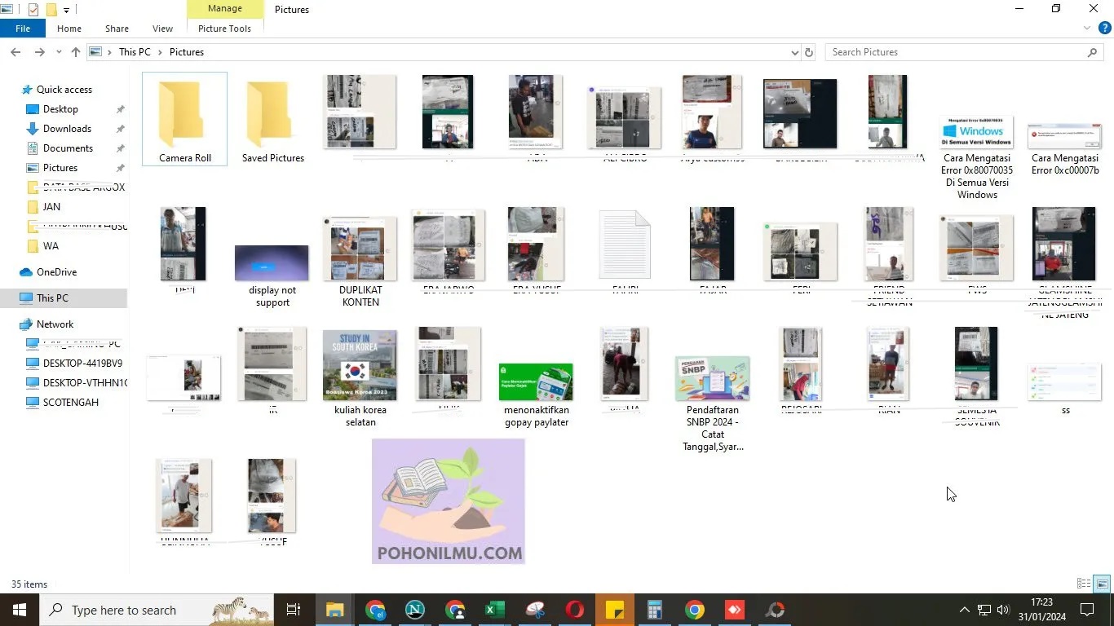
Task: Click the Search Pictures field
Action: coord(958,52)
